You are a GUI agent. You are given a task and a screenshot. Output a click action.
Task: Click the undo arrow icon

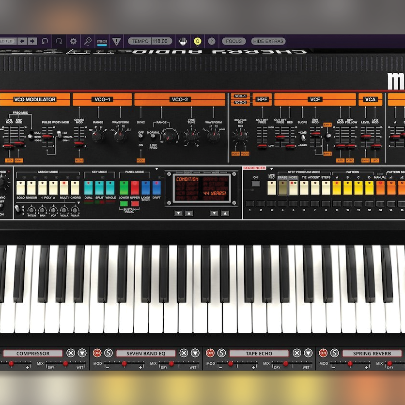click(x=45, y=41)
